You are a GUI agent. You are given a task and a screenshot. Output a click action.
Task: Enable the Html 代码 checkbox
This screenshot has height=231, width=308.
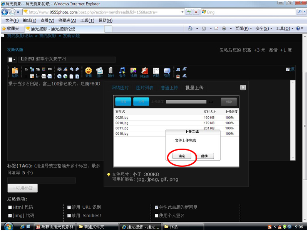(x=10, y=208)
